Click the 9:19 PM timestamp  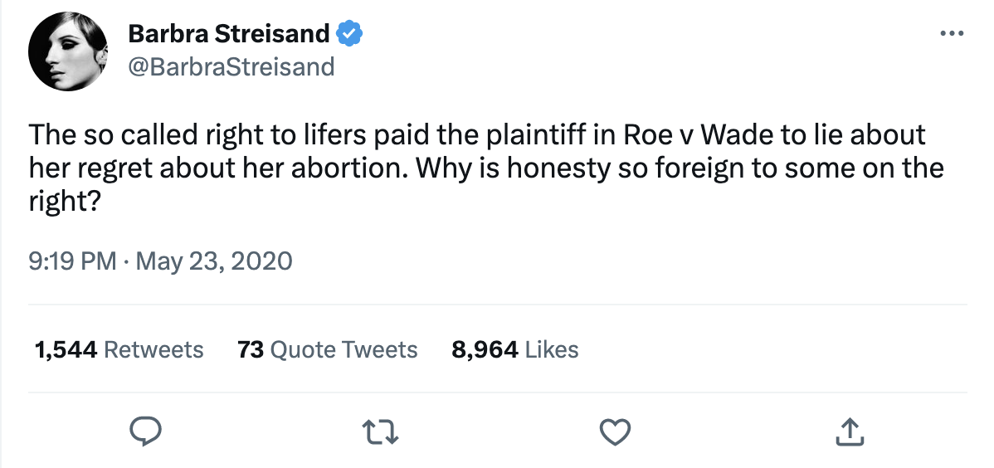(71, 262)
